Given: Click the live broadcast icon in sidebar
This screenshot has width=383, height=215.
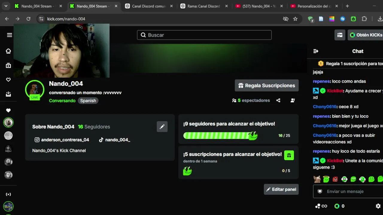Looking at the screenshot, I should tap(8, 194).
